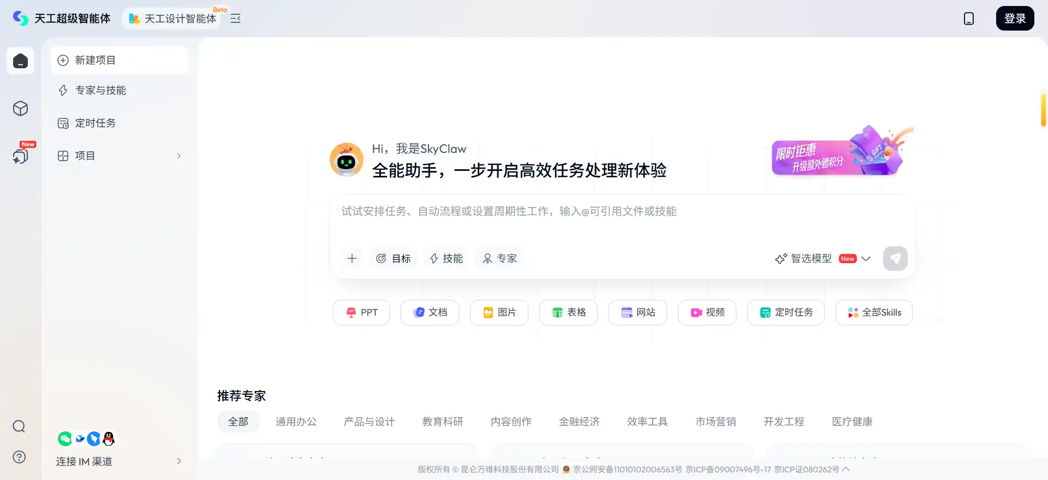Image resolution: width=1048 pixels, height=480 pixels.
Task: Click the search icon in the left rail
Action: tap(19, 426)
